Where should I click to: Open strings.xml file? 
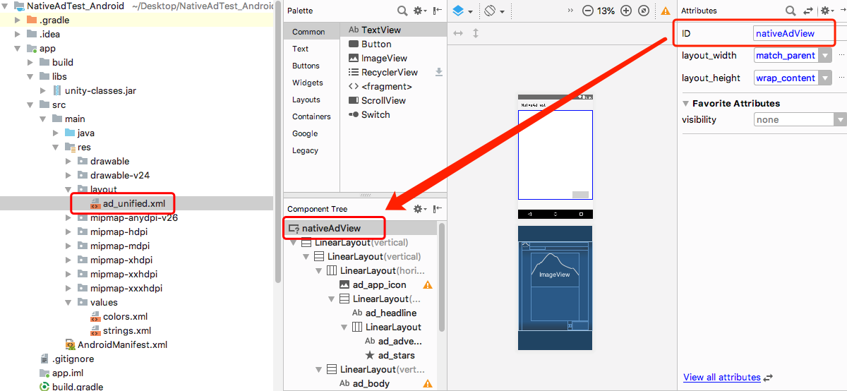127,330
